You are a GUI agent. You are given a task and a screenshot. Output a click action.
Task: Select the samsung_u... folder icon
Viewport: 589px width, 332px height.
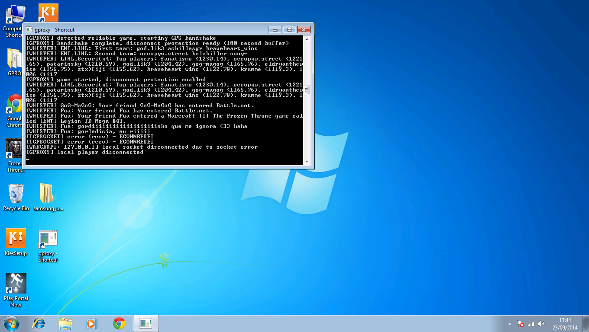[x=48, y=197]
